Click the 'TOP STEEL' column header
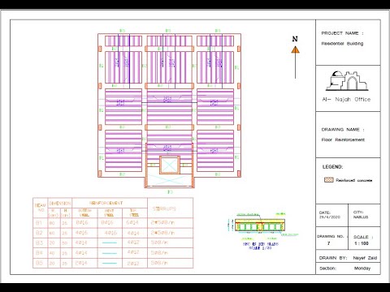Viewport: 390px width, 292px height. click(x=134, y=213)
